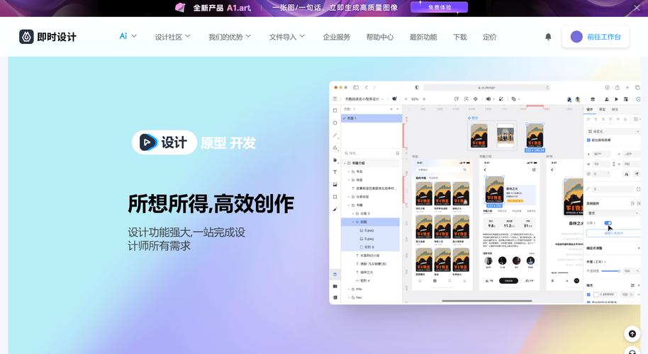The width and height of the screenshot is (648, 354).
Task: Open the 最新功能 menu item
Action: [x=423, y=37]
